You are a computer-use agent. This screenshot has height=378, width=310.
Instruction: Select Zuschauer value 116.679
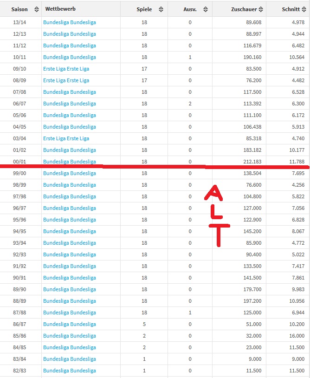tap(252, 46)
